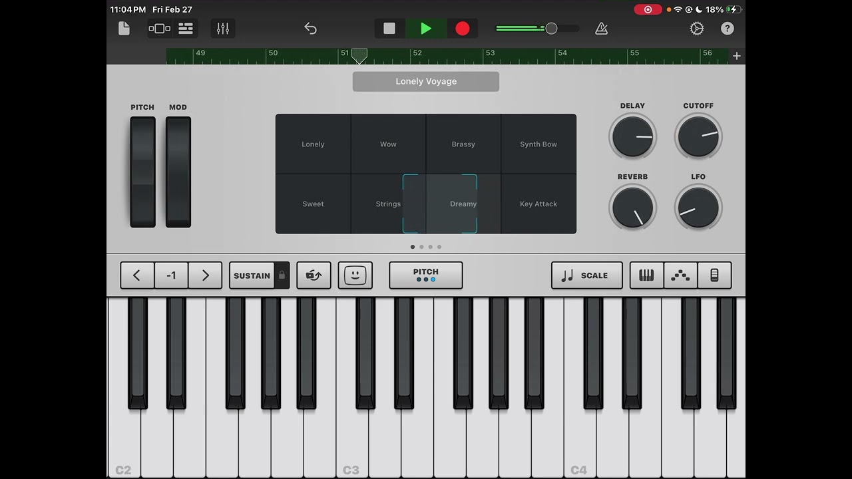Lock the sustain with padlock

[x=282, y=275]
